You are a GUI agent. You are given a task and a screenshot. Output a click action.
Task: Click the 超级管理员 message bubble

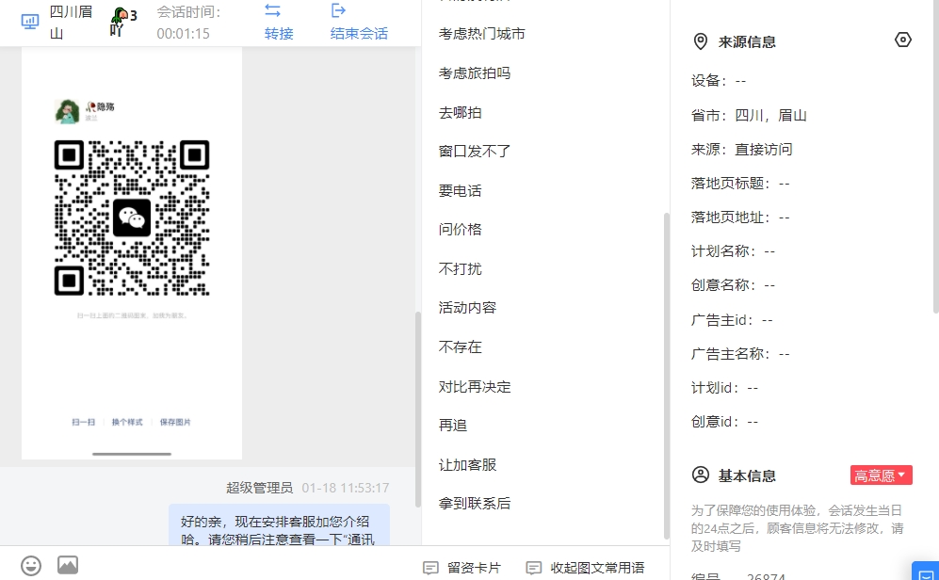pos(279,525)
